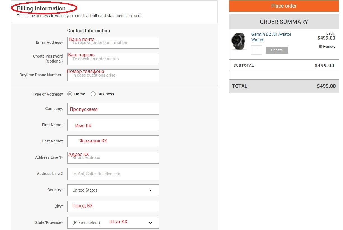Click the trash icon next to Remove
The height and width of the screenshot is (230, 343).
[321, 47]
